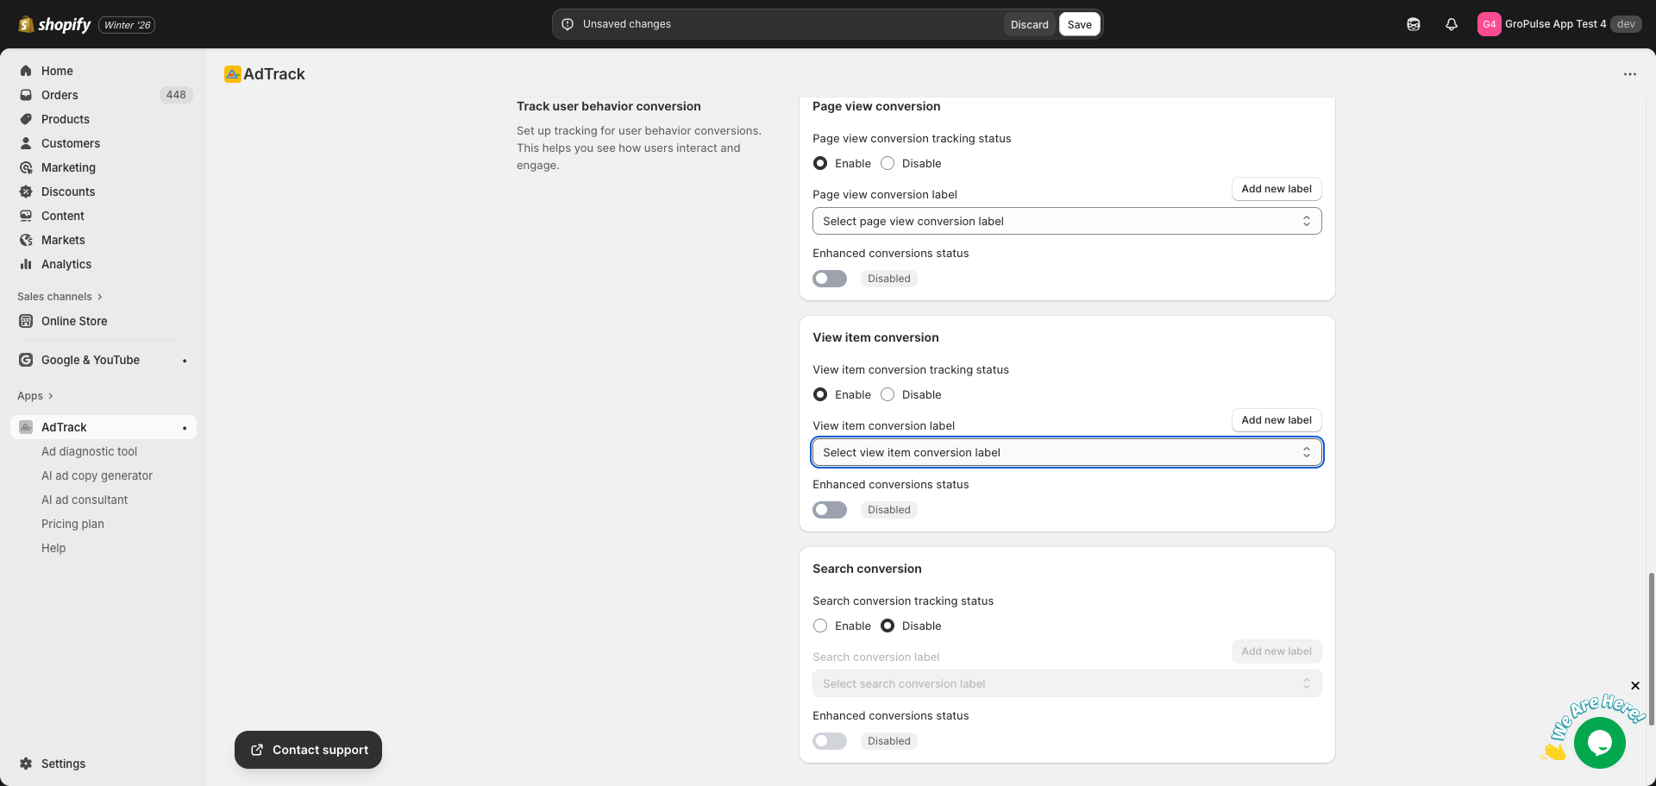Open the notifications bell
The image size is (1656, 786).
(x=1450, y=24)
